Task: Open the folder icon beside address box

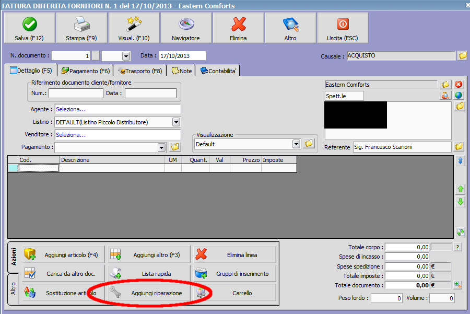Action: 460,106
